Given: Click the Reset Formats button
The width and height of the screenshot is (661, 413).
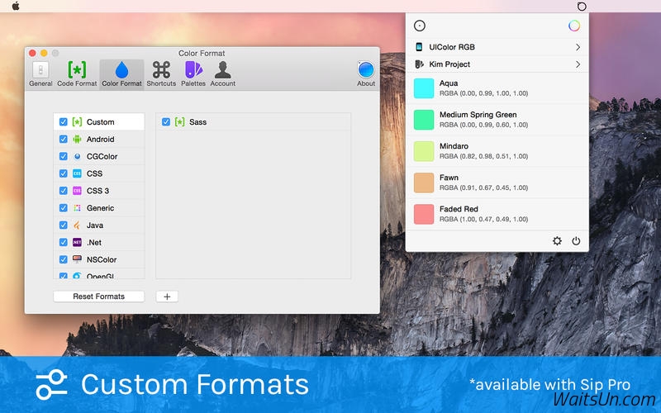Looking at the screenshot, I should coord(98,297).
